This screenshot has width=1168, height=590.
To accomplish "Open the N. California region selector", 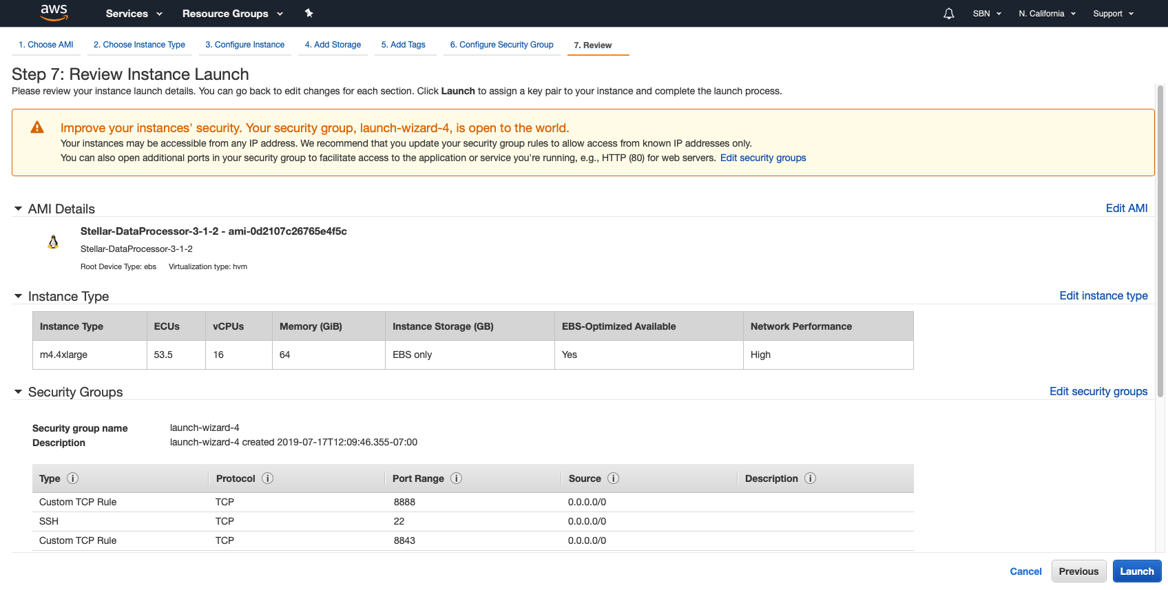I will pyautogui.click(x=1047, y=14).
